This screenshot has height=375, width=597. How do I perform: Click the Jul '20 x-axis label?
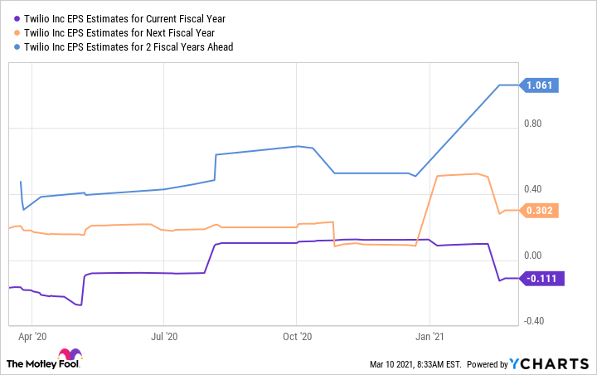point(165,338)
